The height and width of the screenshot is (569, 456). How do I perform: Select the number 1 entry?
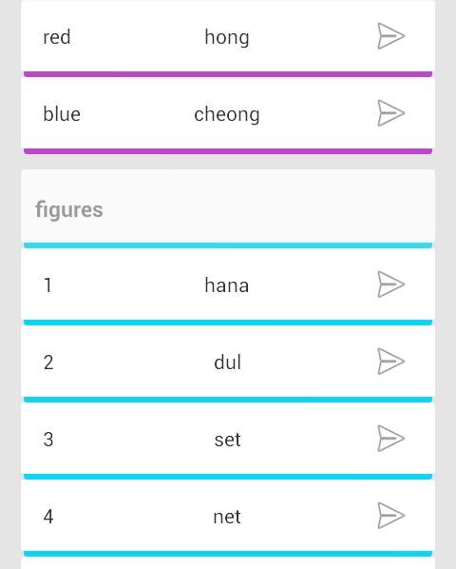[47, 285]
